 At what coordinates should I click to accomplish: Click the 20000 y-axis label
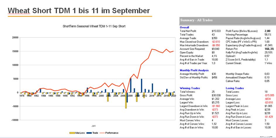[15, 37]
